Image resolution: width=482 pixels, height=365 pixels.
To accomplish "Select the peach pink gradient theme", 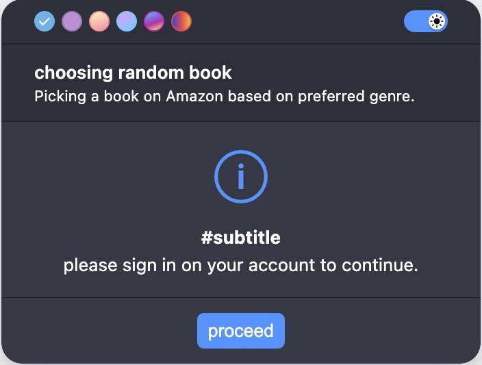I will click(99, 21).
